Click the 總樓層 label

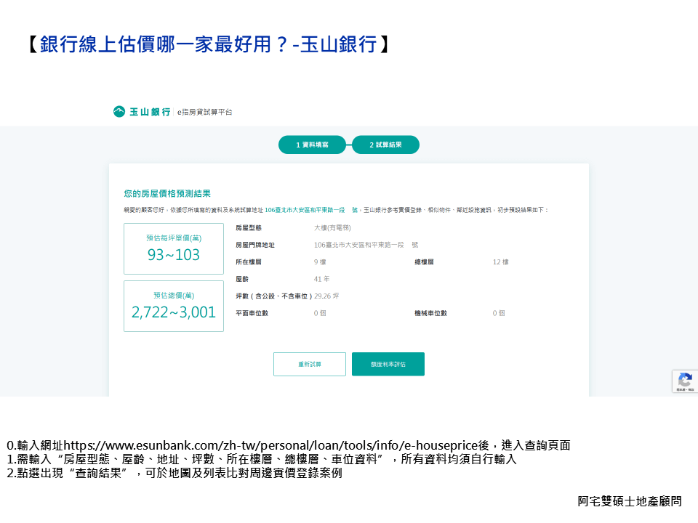coord(424,262)
